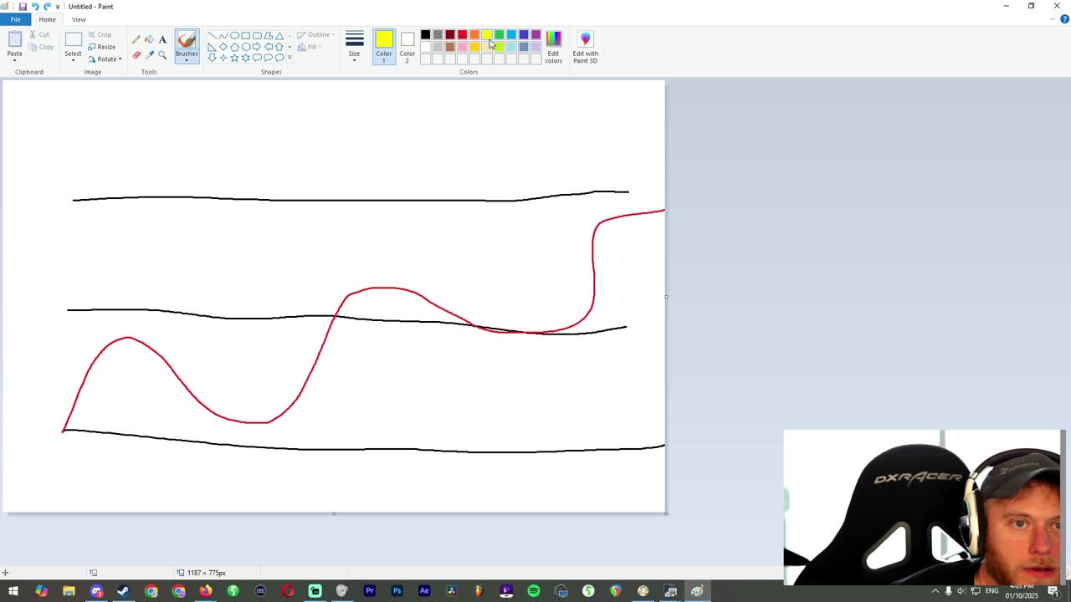The image size is (1071, 602).
Task: Select Color 2 background box
Action: coord(407,48)
